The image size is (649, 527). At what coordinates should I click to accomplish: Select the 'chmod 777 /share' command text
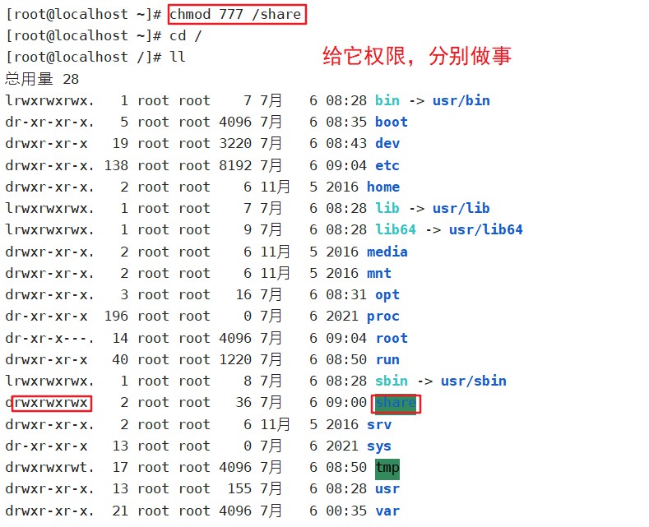tap(235, 15)
